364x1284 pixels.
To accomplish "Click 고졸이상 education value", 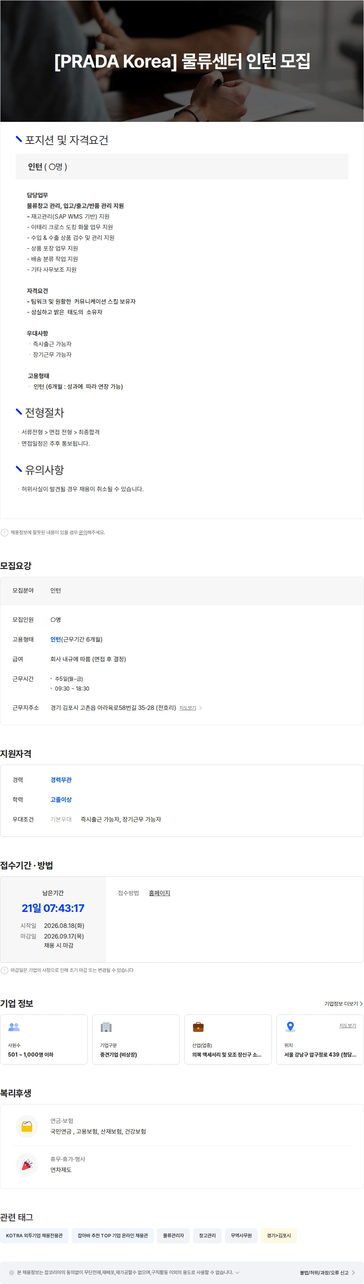I will (x=61, y=800).
